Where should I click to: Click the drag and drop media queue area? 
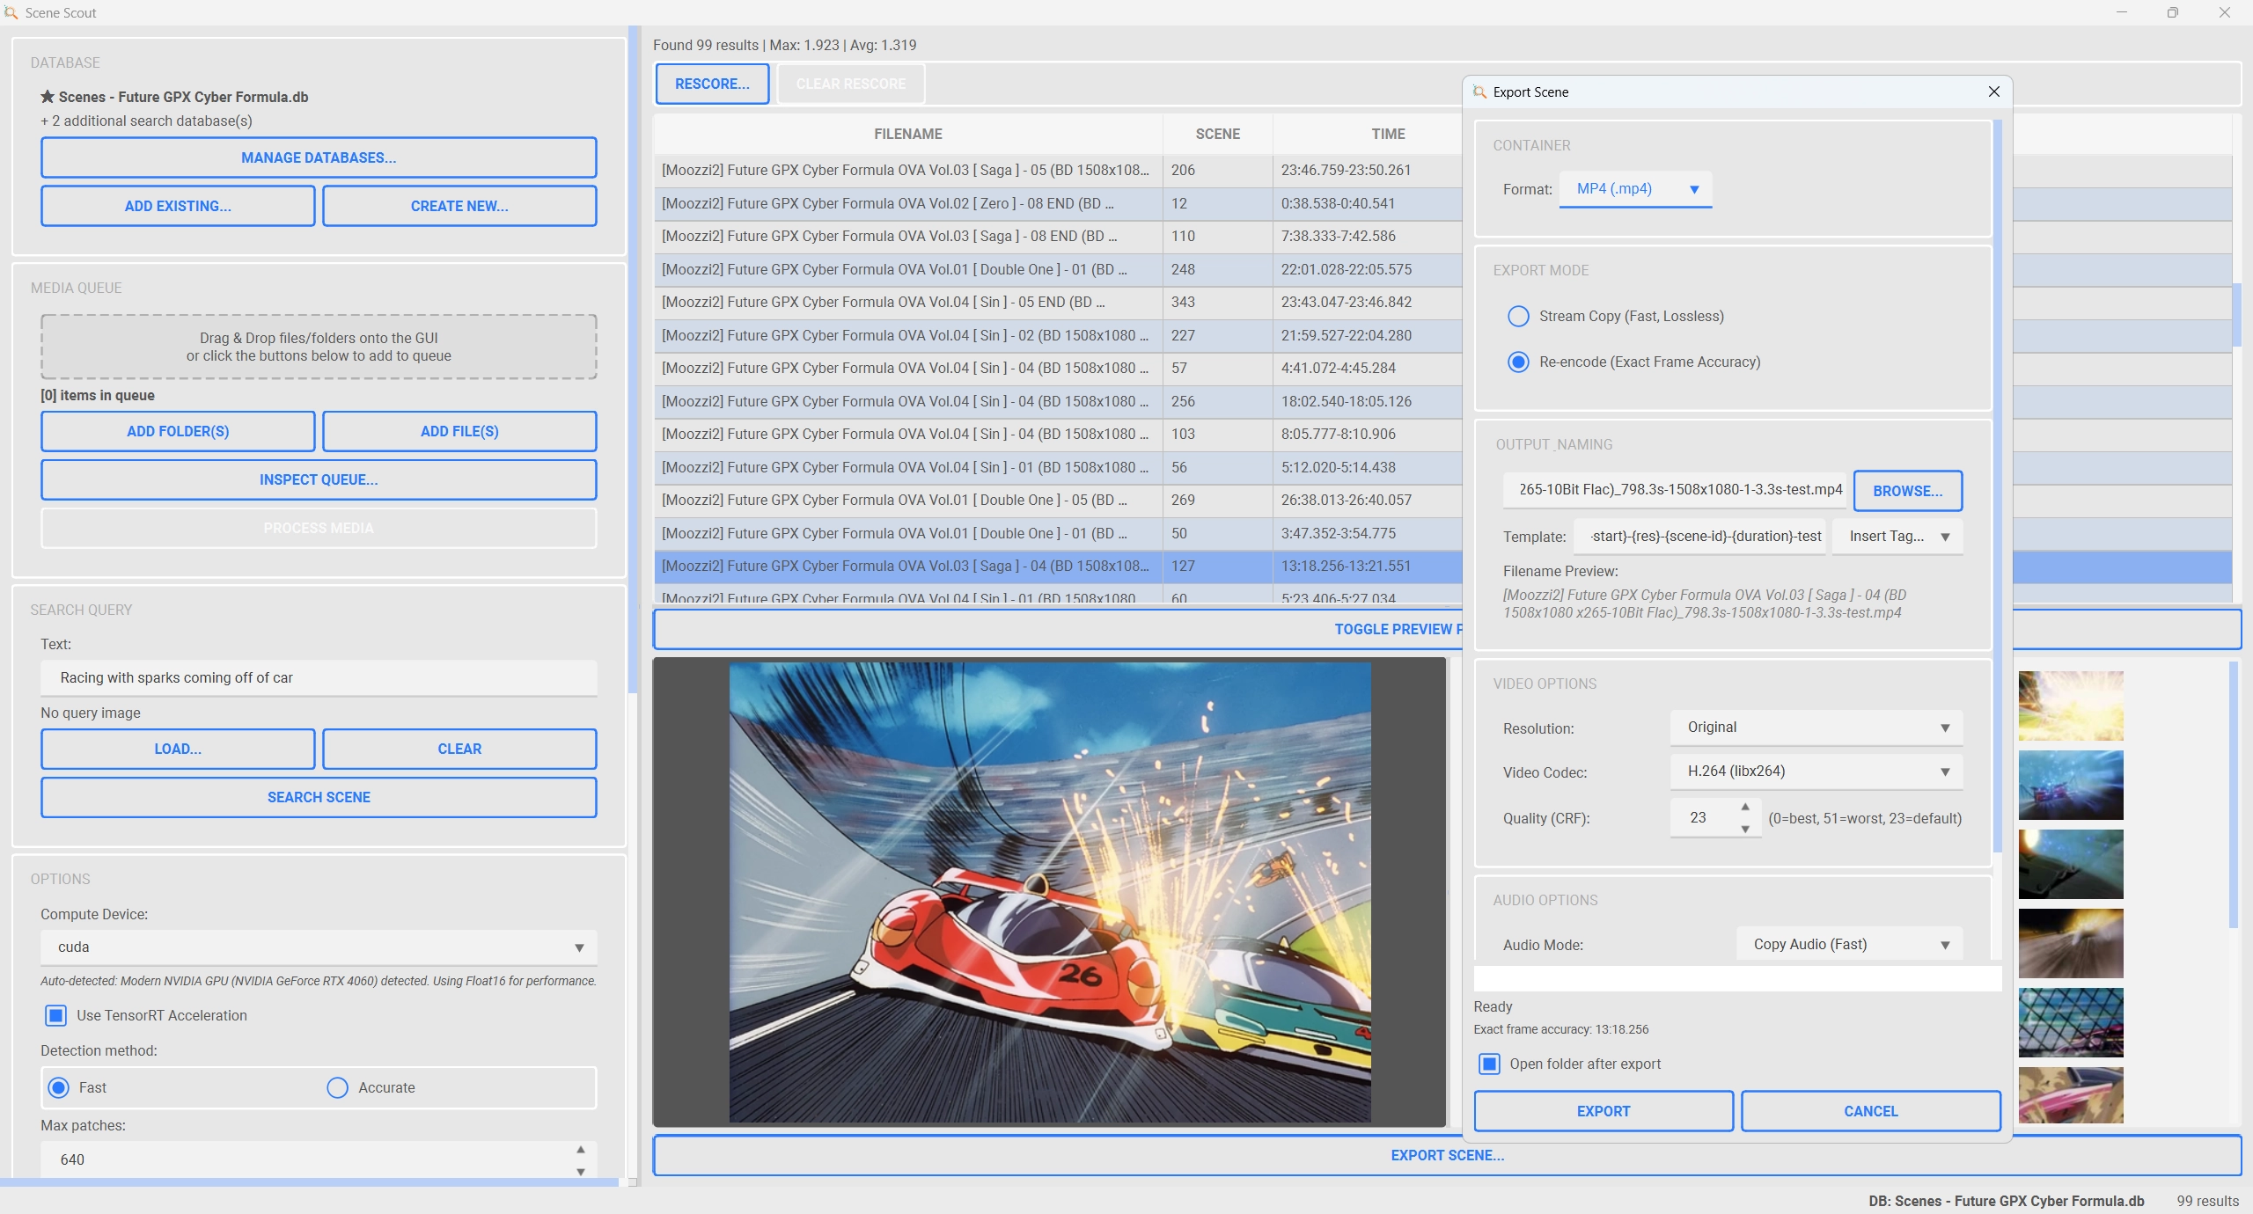click(x=319, y=347)
